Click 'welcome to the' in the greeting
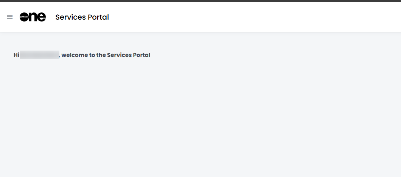 tap(84, 55)
